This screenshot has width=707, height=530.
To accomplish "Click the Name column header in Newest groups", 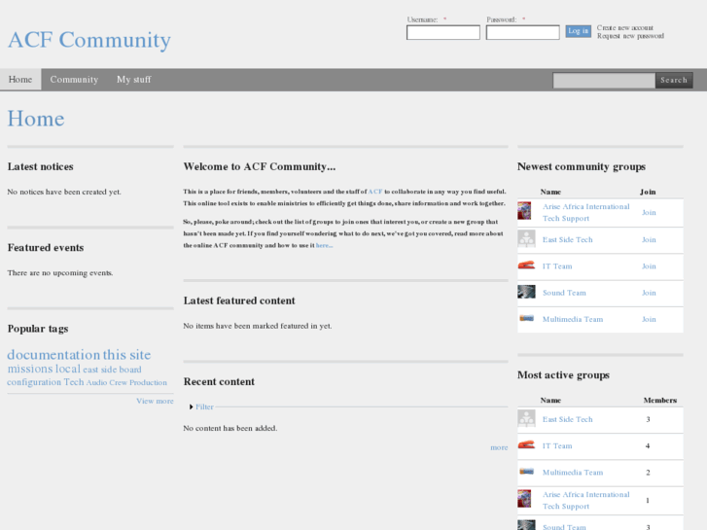I will click(x=550, y=192).
